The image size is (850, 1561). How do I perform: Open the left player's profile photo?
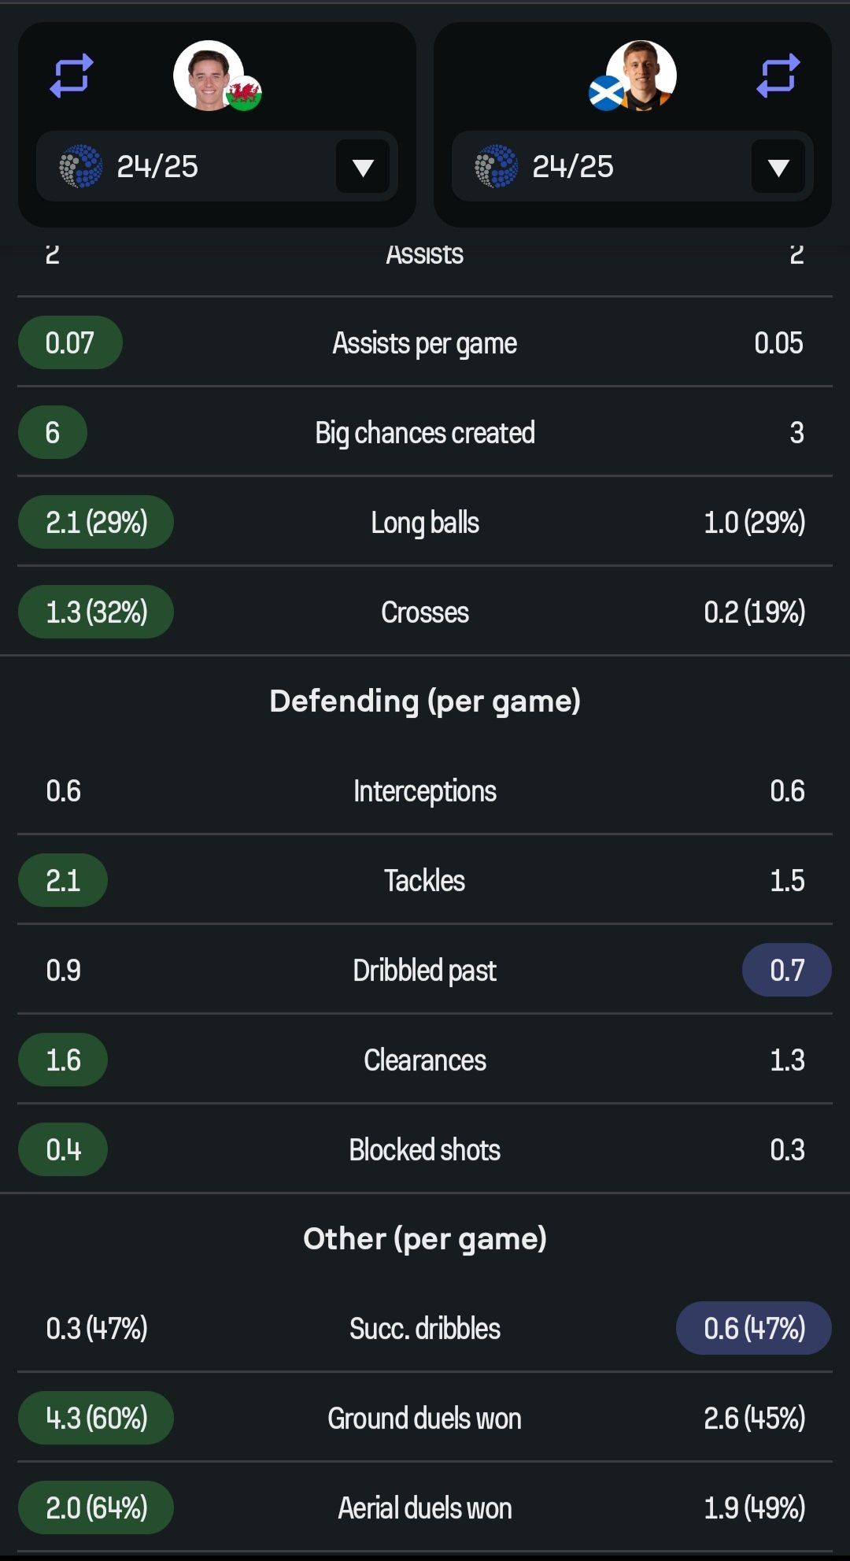(x=209, y=76)
